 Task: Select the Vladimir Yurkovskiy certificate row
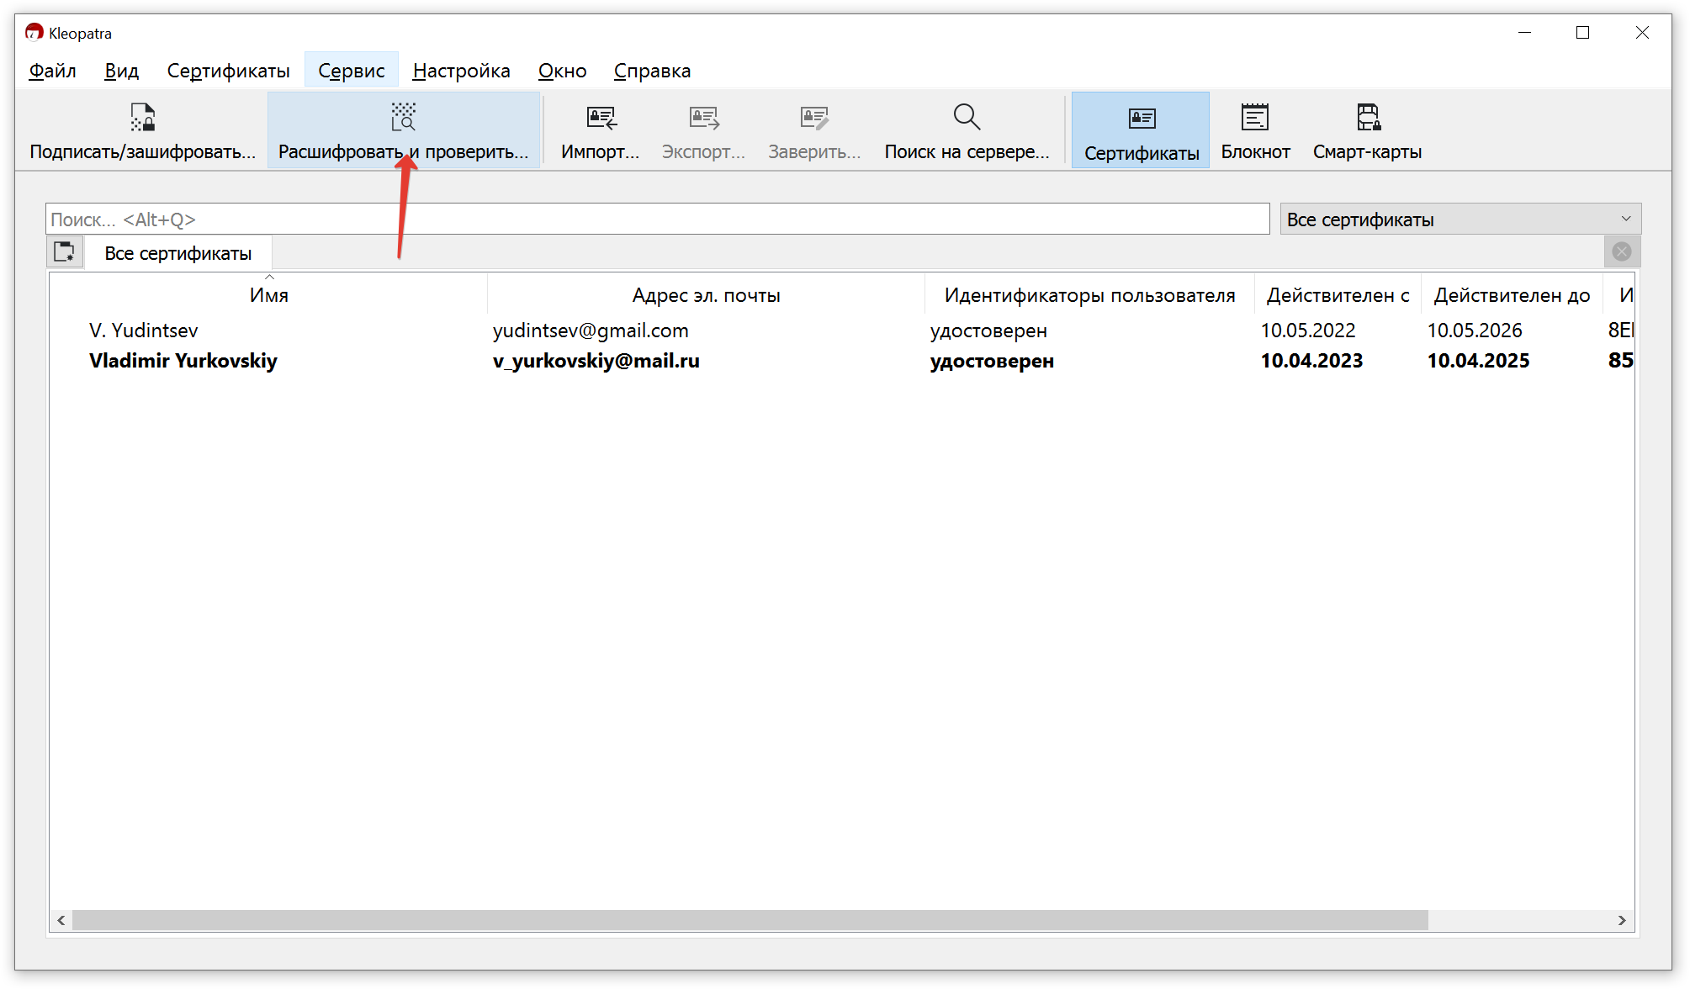pyautogui.click(x=841, y=361)
